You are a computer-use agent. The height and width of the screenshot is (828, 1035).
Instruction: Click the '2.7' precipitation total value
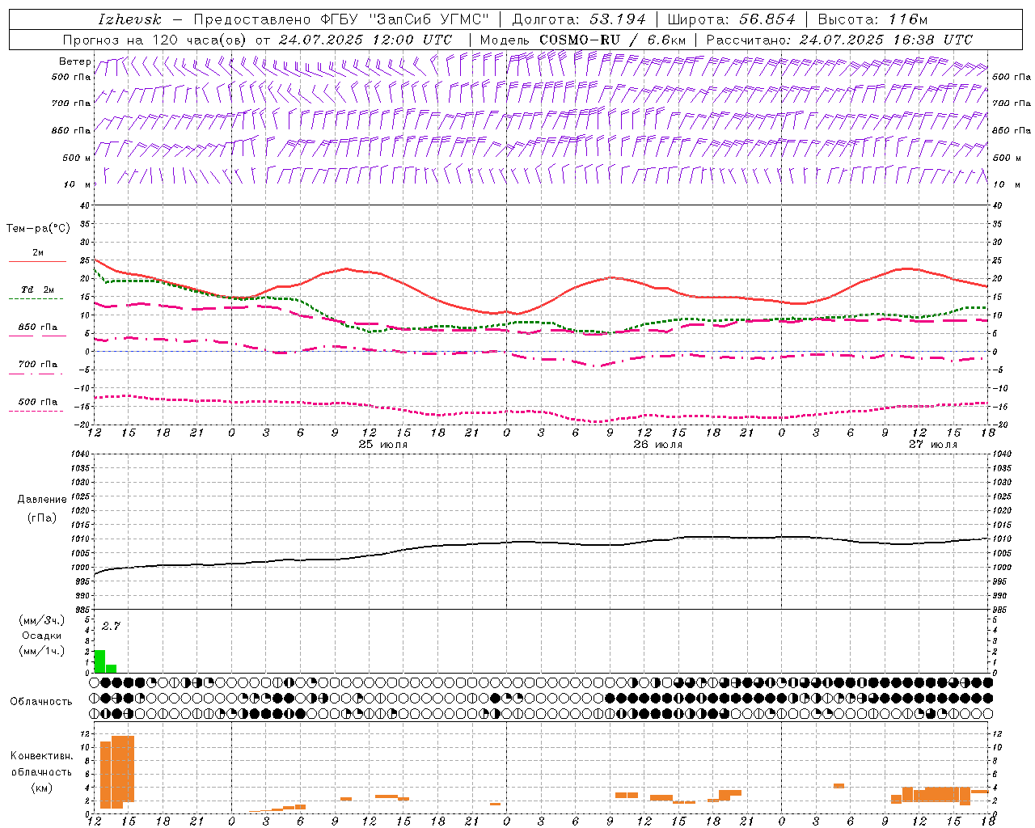tap(111, 626)
